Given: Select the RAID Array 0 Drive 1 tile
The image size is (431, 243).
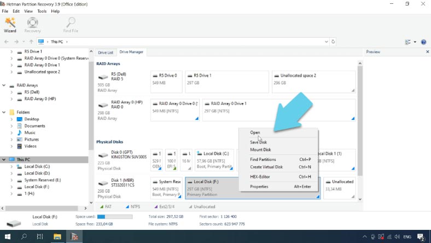Looking at the screenshot, I should [279, 110].
